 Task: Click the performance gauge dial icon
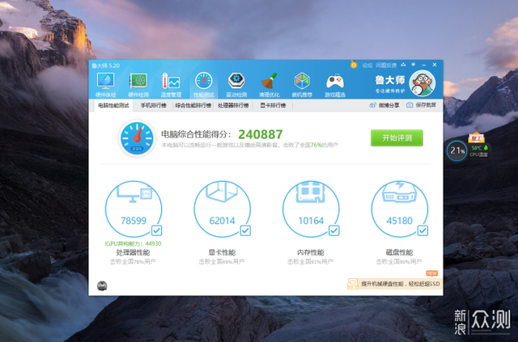(x=137, y=138)
